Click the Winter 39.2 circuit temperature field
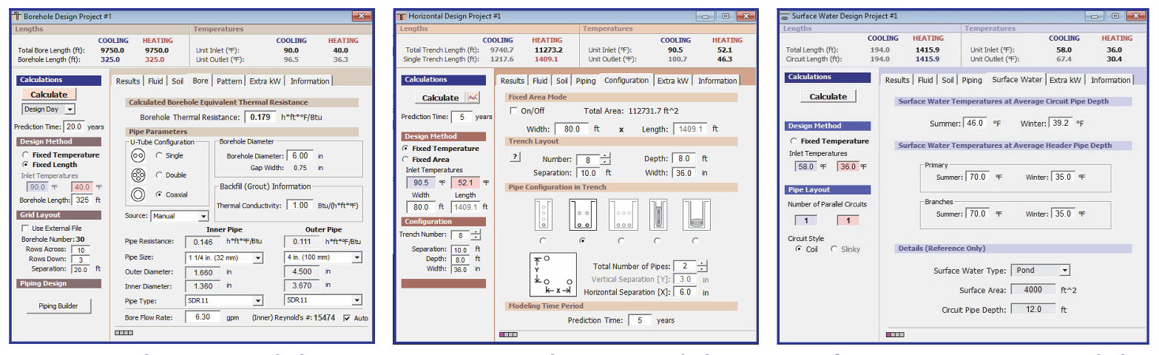This screenshot has width=1159, height=355. (x=1059, y=123)
